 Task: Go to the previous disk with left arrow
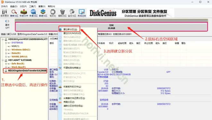[6, 21]
